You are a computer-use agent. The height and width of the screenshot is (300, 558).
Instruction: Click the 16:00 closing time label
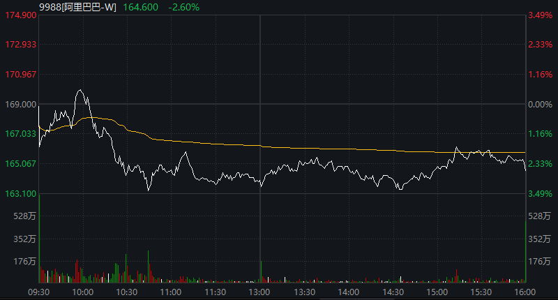(525, 292)
